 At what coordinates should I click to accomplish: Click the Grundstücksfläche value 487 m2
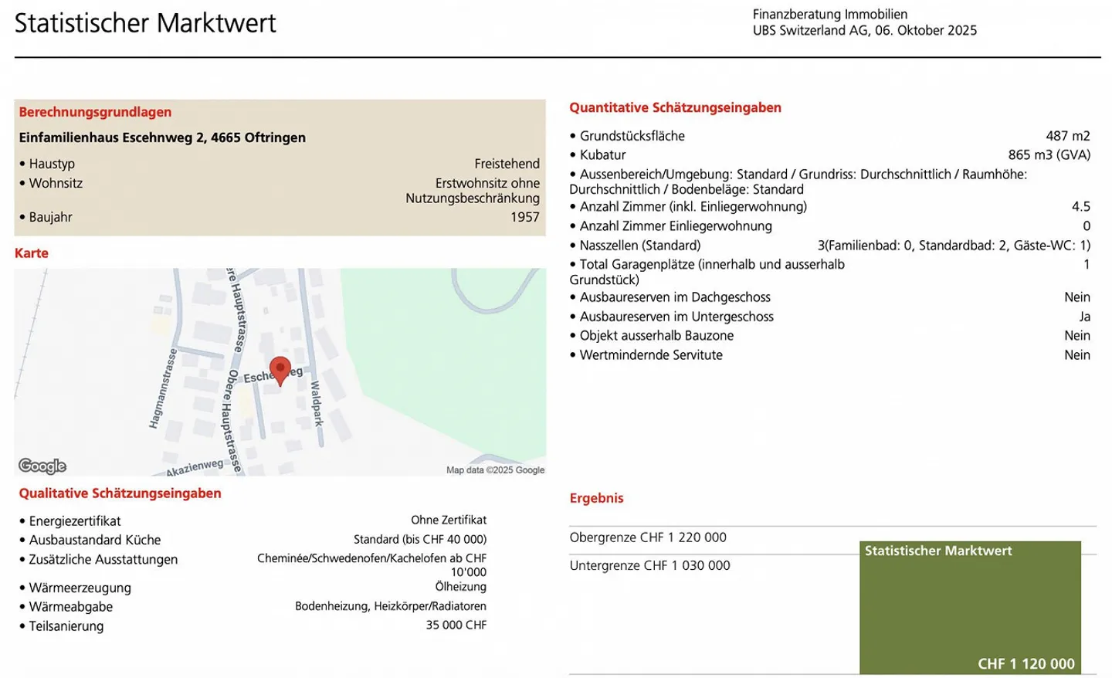(1067, 136)
